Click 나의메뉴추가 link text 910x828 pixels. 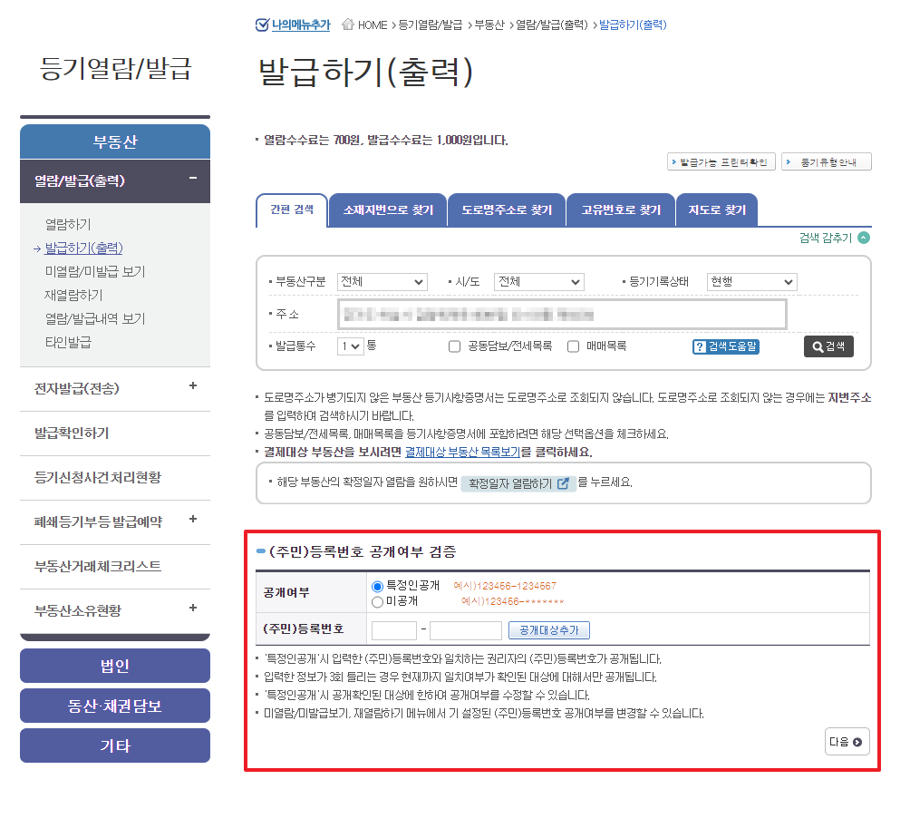[301, 25]
